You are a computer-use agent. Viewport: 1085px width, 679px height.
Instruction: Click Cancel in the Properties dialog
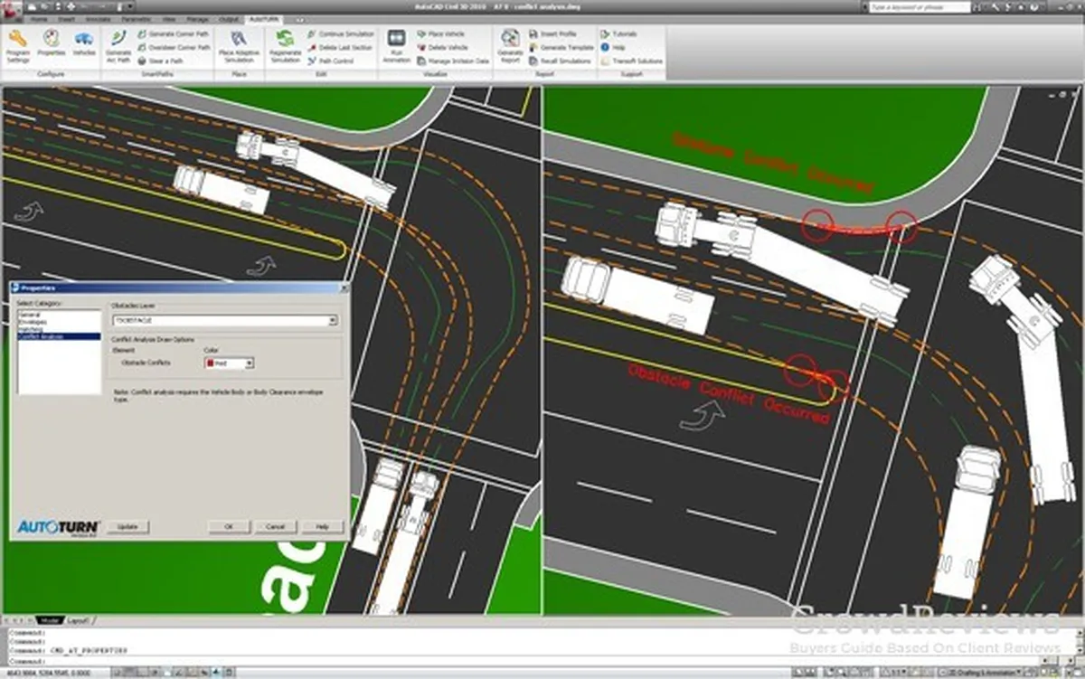(275, 526)
